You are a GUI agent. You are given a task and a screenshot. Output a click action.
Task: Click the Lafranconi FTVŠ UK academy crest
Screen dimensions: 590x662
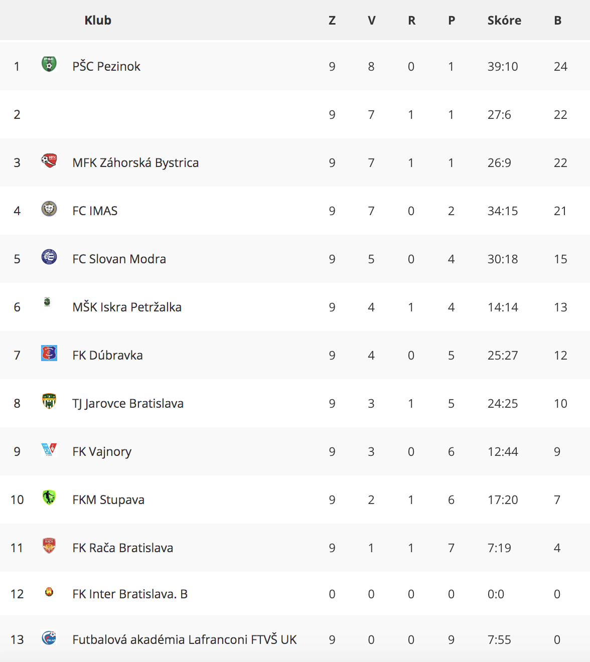click(49, 638)
